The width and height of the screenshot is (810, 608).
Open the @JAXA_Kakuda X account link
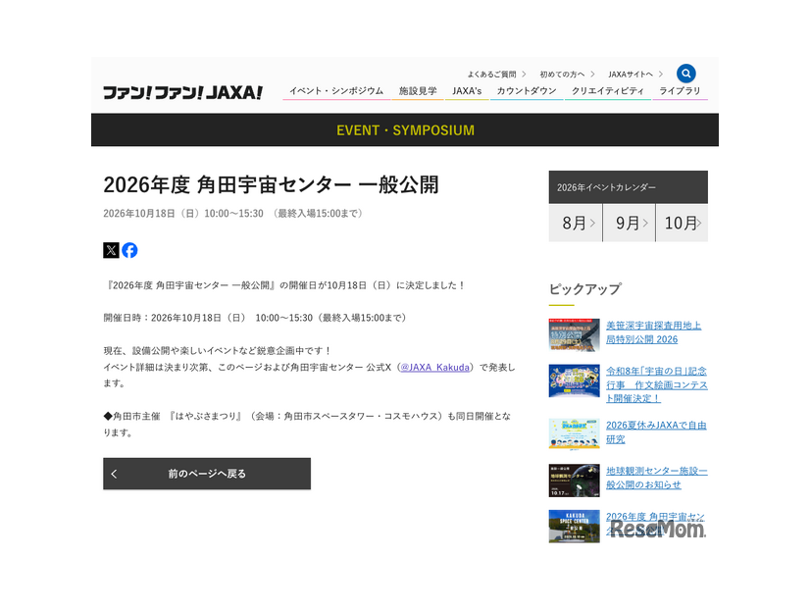435,368
